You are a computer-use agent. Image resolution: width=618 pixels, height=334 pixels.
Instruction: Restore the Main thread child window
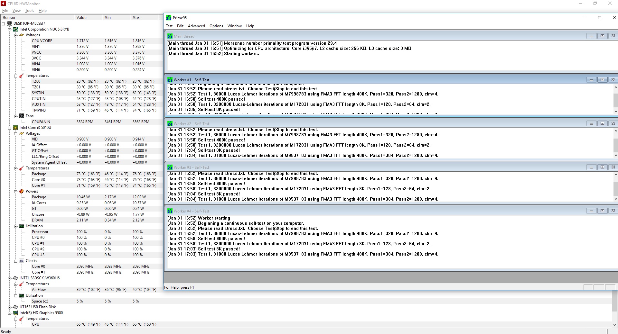click(602, 36)
